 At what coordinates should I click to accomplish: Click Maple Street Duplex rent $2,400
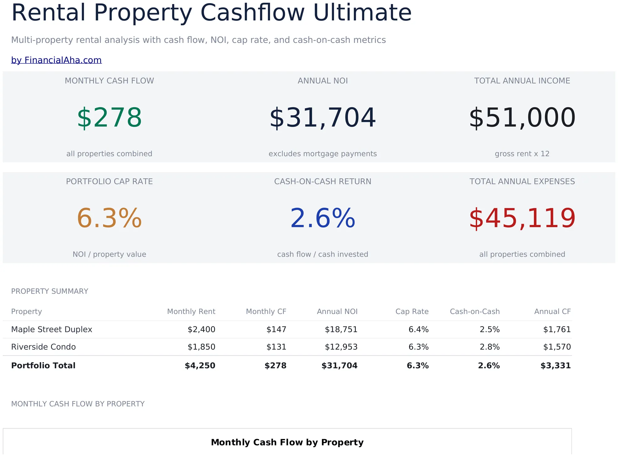[x=201, y=329]
